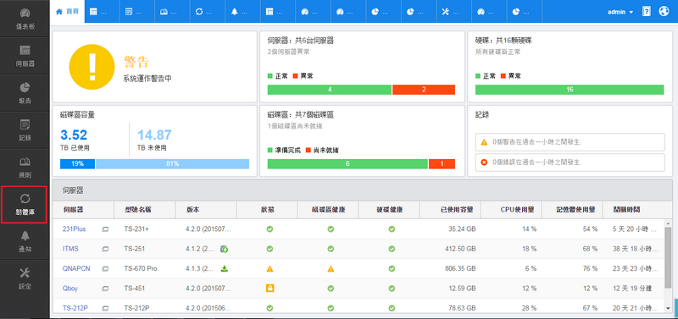
Task: Click the green bar showing 4 normal servers
Action: coord(330,90)
